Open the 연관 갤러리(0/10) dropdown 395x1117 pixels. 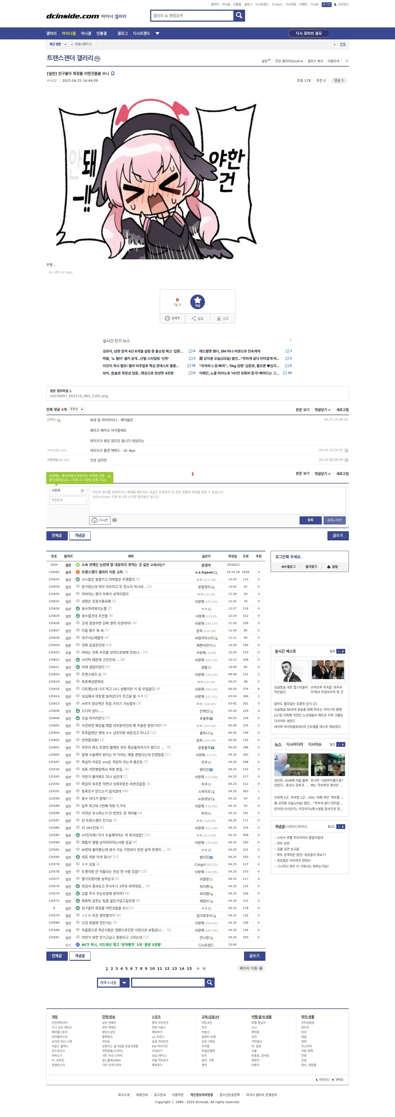(x=289, y=61)
